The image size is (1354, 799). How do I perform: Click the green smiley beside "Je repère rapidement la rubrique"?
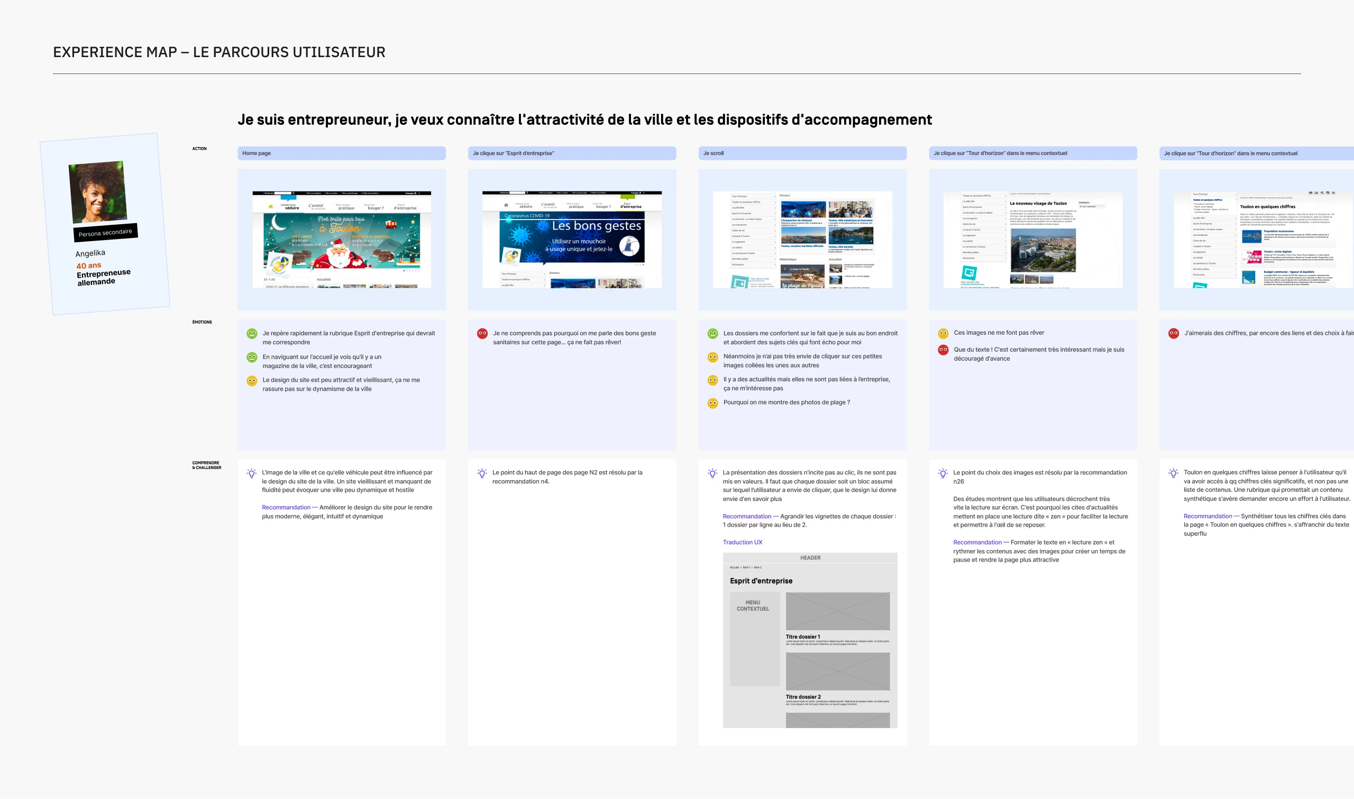pos(251,333)
